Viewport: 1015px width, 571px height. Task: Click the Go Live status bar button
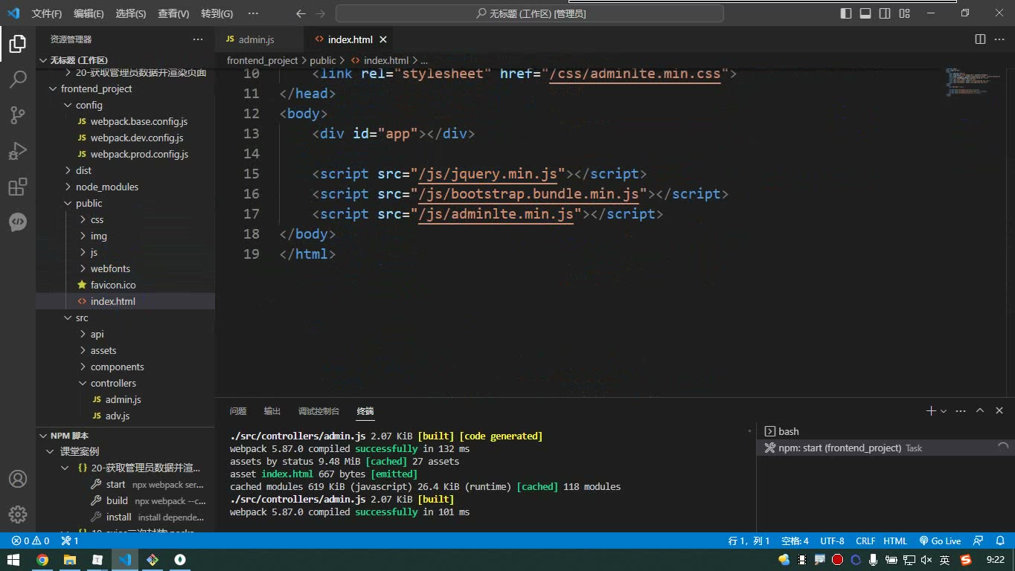pos(940,541)
